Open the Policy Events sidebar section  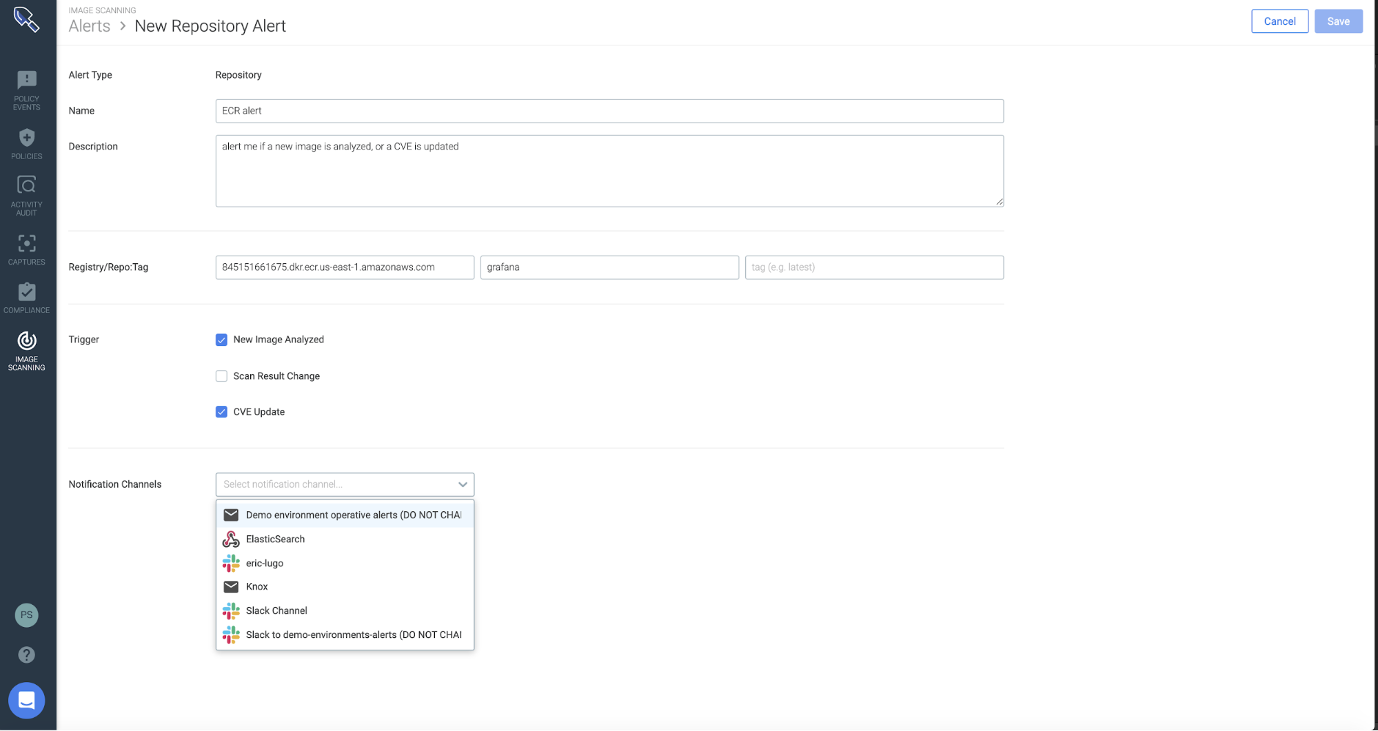click(x=26, y=90)
